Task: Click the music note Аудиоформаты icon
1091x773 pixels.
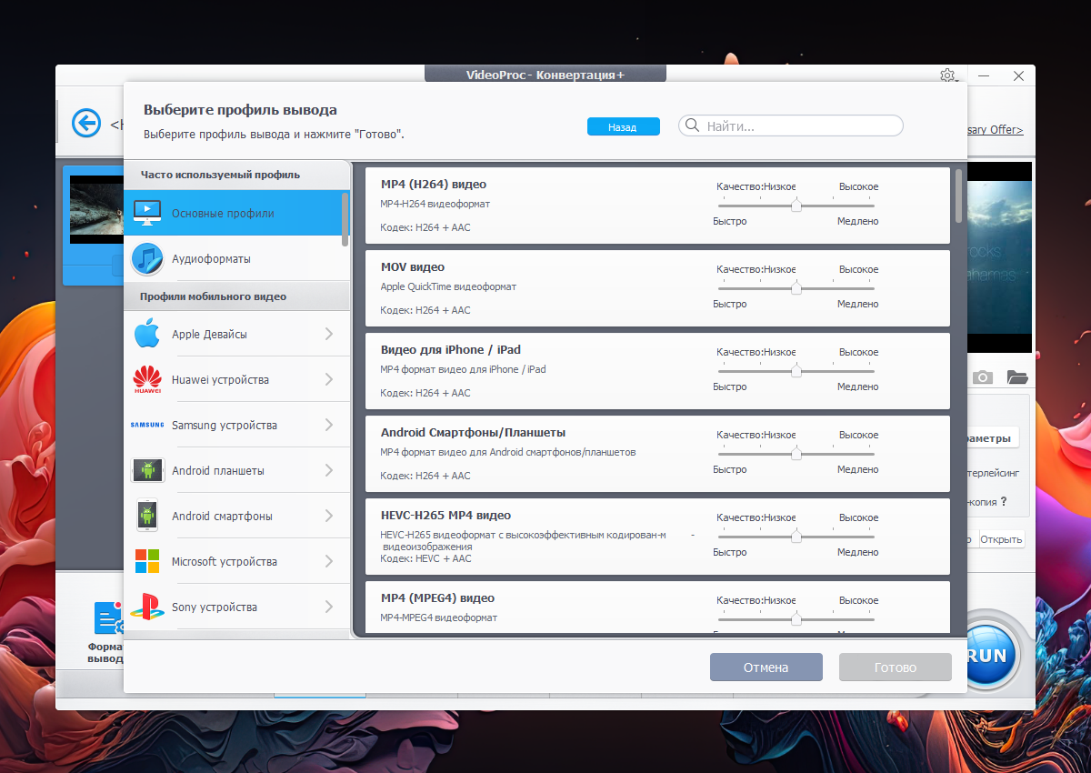Action: coord(147,259)
